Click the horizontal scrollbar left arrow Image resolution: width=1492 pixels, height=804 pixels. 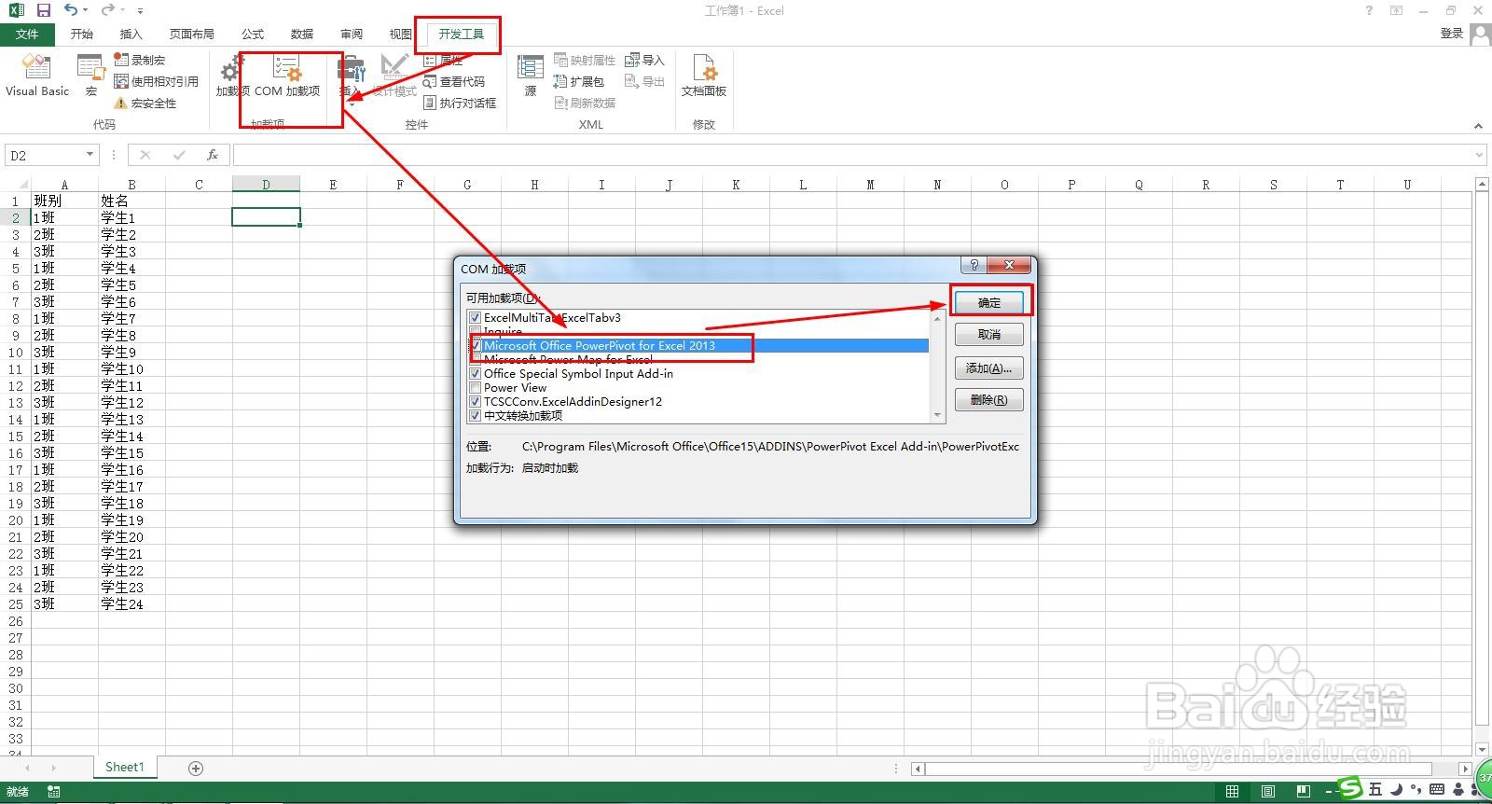click(x=918, y=769)
